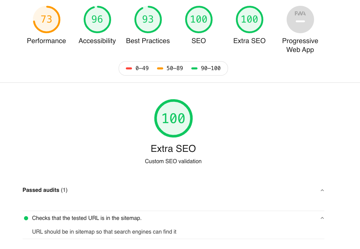Click the orange 50–89 legend swatch

pyautogui.click(x=160, y=68)
